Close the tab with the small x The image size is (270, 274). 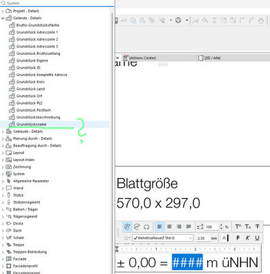pos(118,58)
